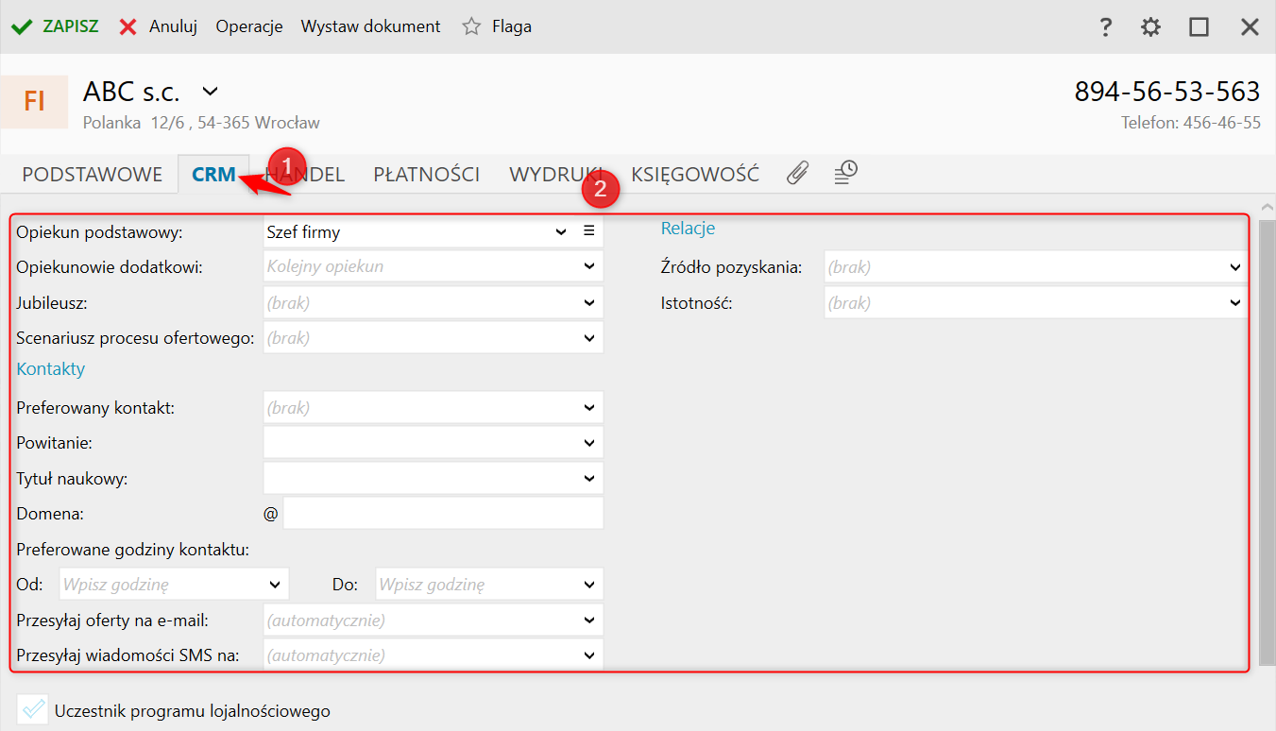Viewport: 1276px width, 731px height.
Task: Open the Istotność dropdown list
Action: [x=1235, y=303]
